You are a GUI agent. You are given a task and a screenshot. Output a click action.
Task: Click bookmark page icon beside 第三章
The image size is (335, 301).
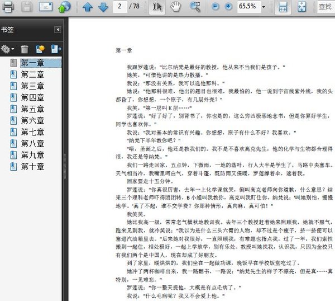point(13,86)
